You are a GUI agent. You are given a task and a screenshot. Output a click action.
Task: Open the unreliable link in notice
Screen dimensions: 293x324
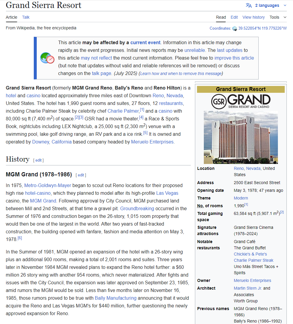click(195, 50)
